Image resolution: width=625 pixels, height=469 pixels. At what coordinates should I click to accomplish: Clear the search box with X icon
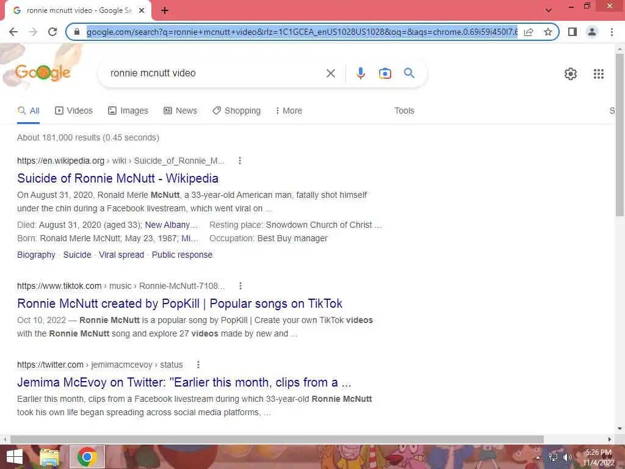click(x=330, y=73)
